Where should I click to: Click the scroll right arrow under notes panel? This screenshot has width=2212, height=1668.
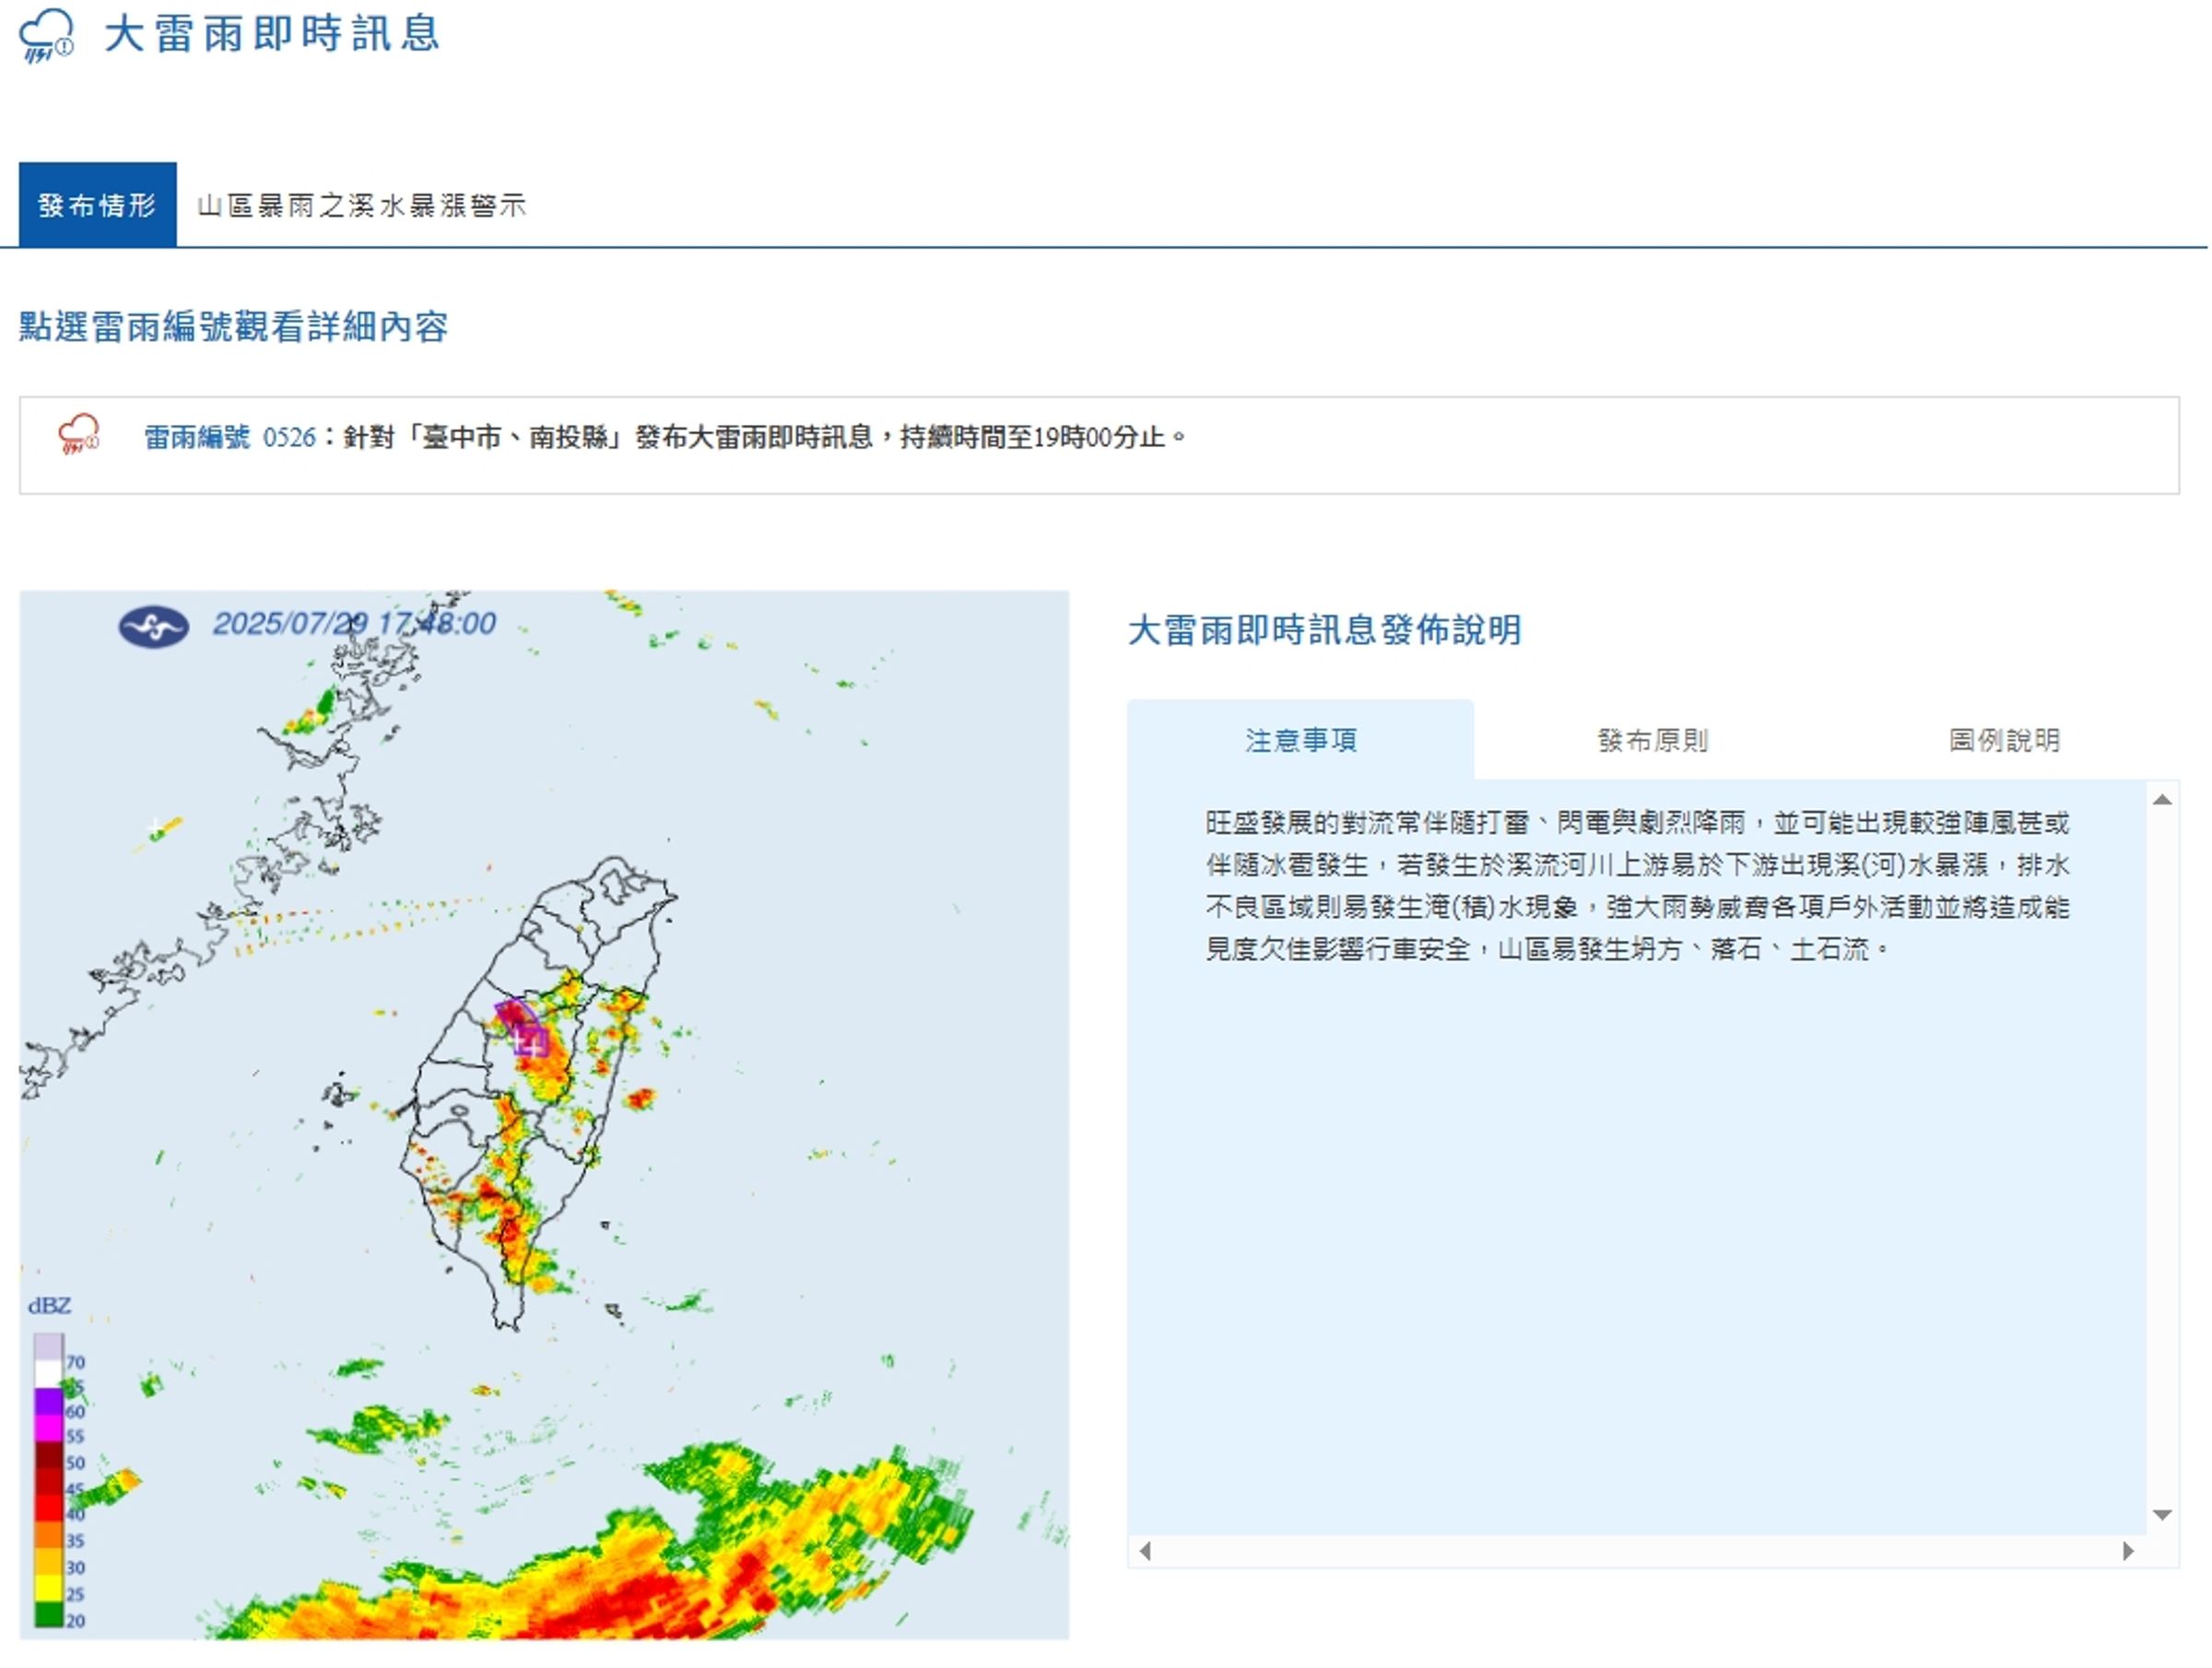tap(2129, 1552)
